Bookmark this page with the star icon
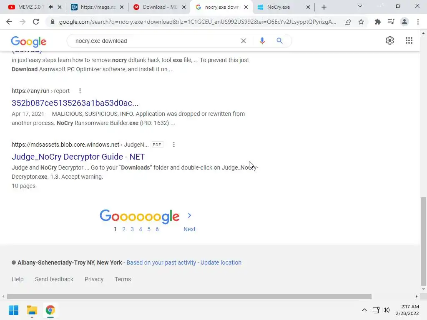Screen dimensions: 427x320 pos(361,22)
